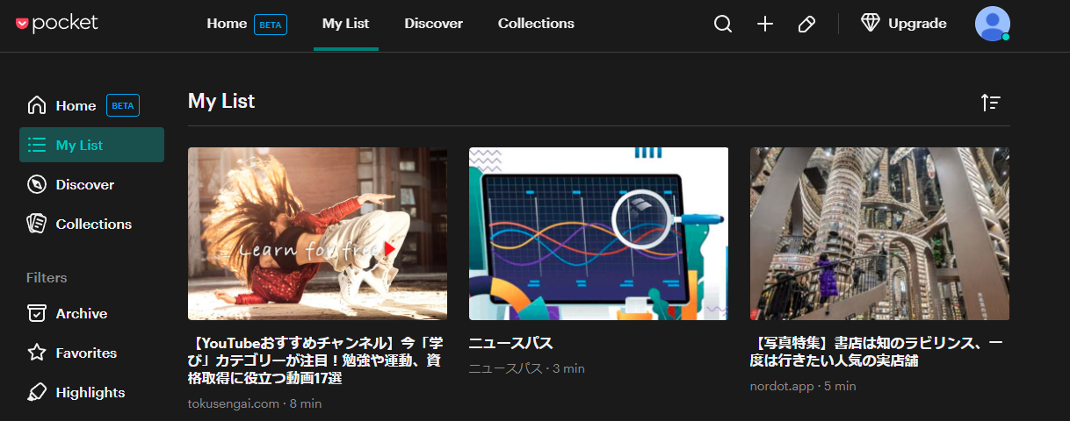Click the sort order icon
1070x421 pixels.
[x=991, y=102]
